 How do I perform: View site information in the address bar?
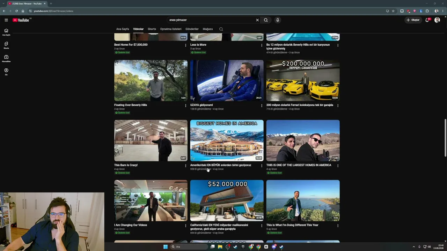point(30,11)
